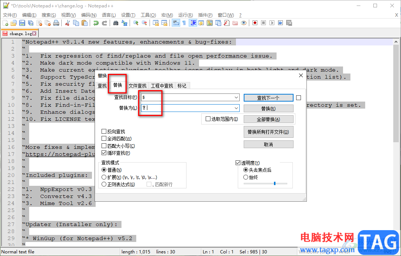Open the 搜索(S) menu

(x=49, y=15)
